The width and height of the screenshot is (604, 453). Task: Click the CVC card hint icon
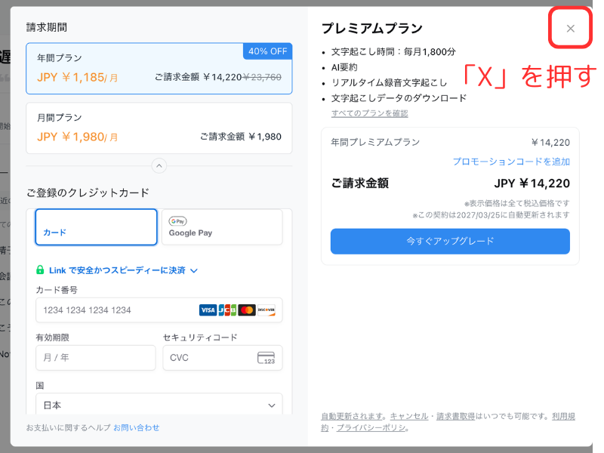click(x=266, y=358)
